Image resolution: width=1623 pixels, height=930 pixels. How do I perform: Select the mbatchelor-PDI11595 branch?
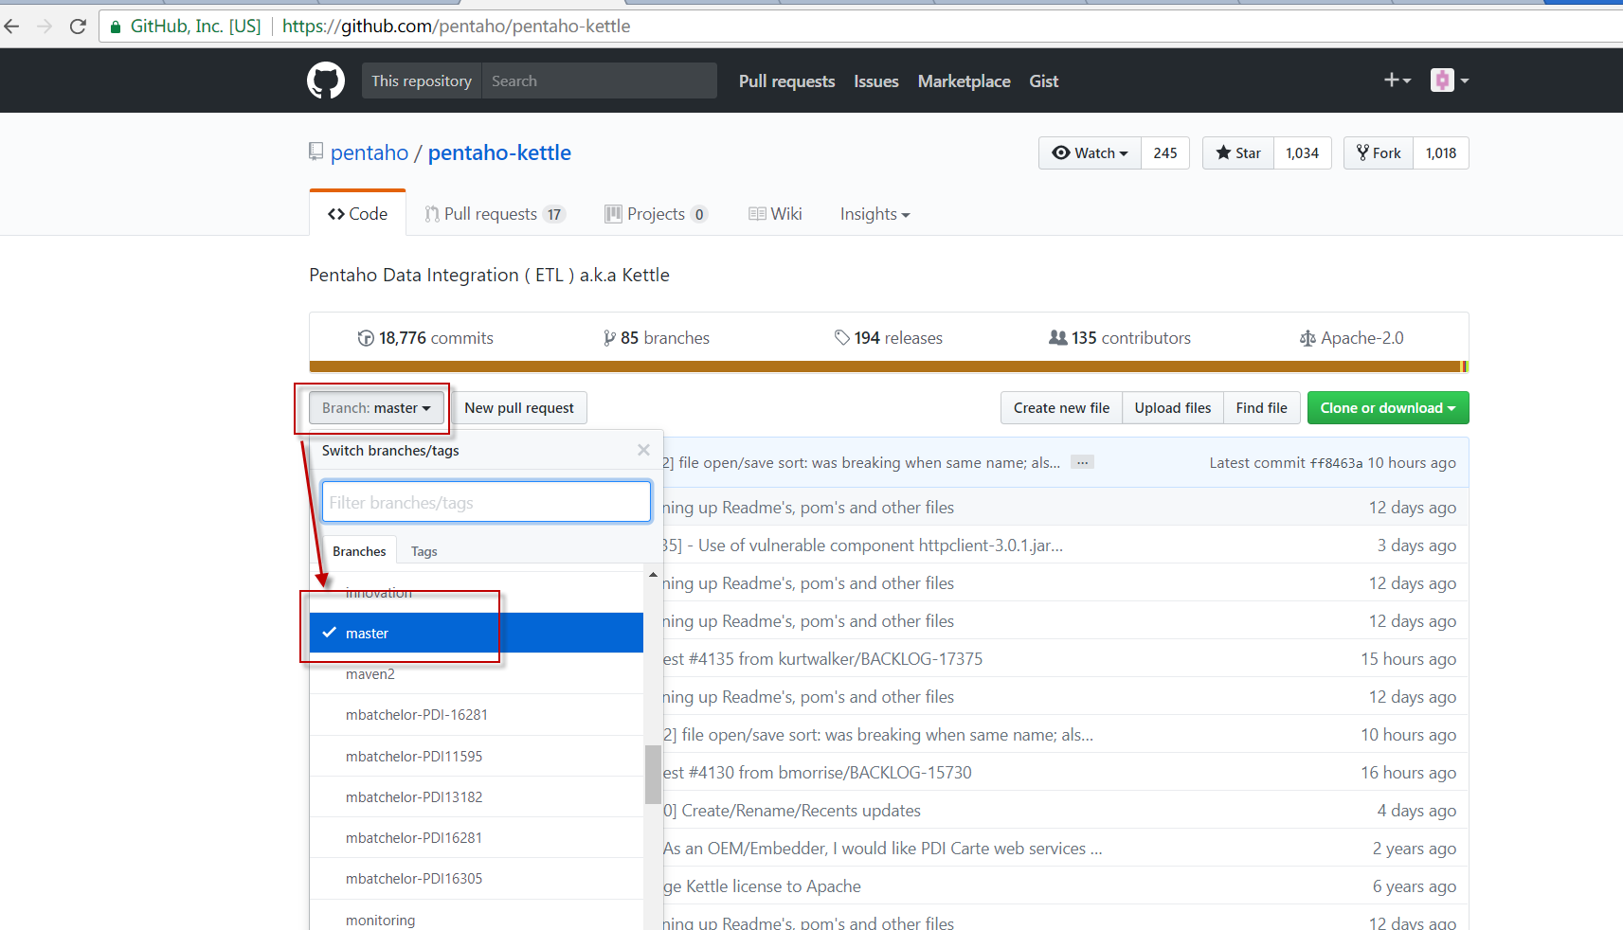pos(477,756)
